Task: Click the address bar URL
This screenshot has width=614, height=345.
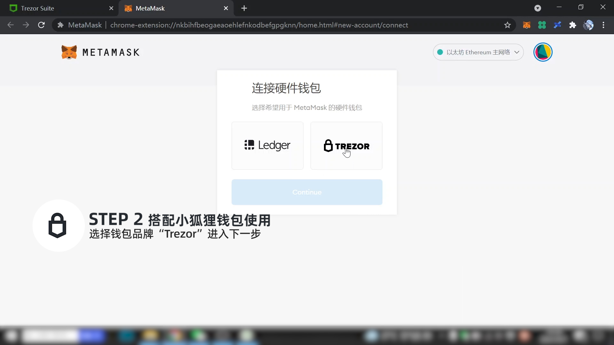Action: tap(259, 25)
